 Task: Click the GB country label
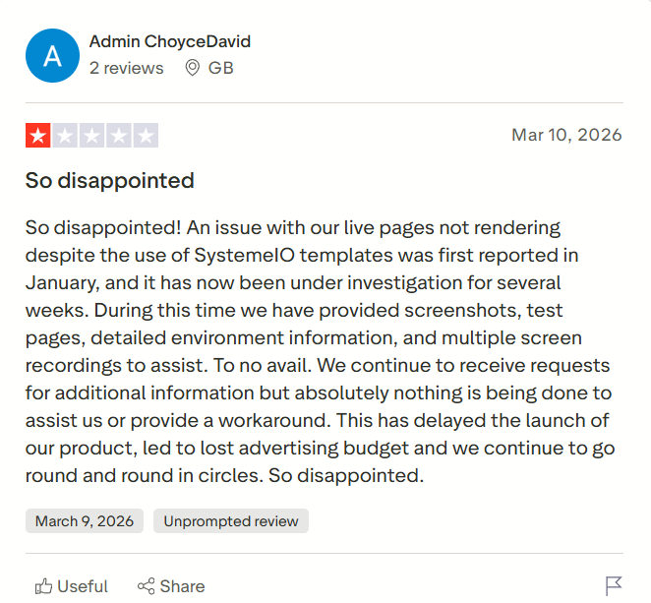point(220,68)
